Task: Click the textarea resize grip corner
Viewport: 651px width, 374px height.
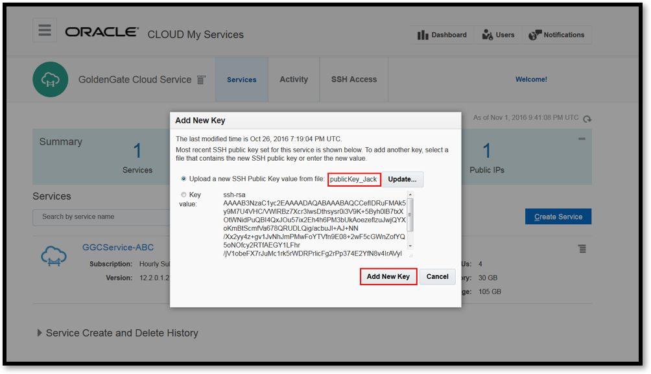Action: [410, 255]
